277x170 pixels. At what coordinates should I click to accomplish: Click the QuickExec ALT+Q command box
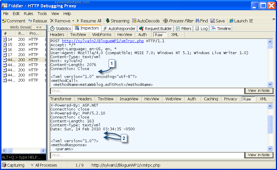pos(24,157)
